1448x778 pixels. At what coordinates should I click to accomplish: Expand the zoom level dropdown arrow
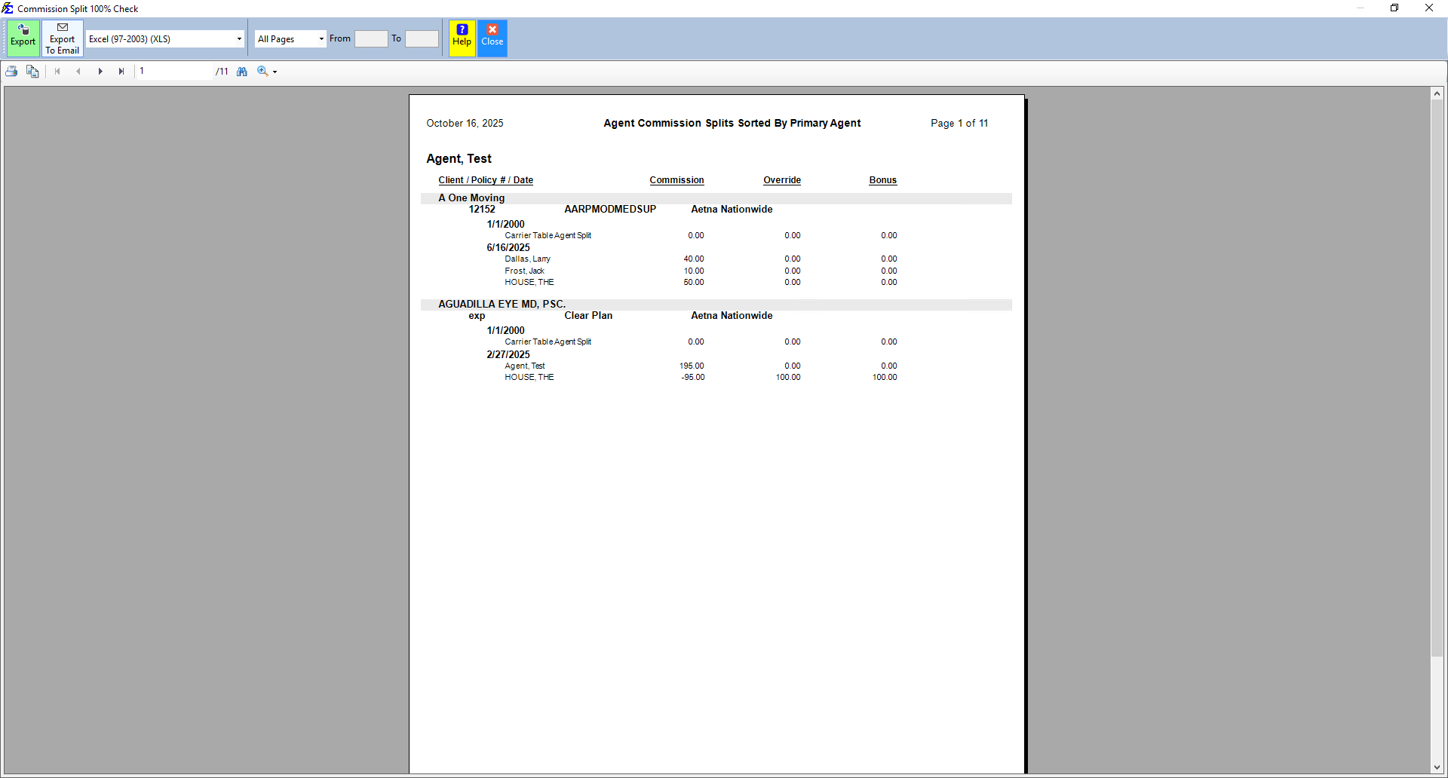[x=275, y=72]
